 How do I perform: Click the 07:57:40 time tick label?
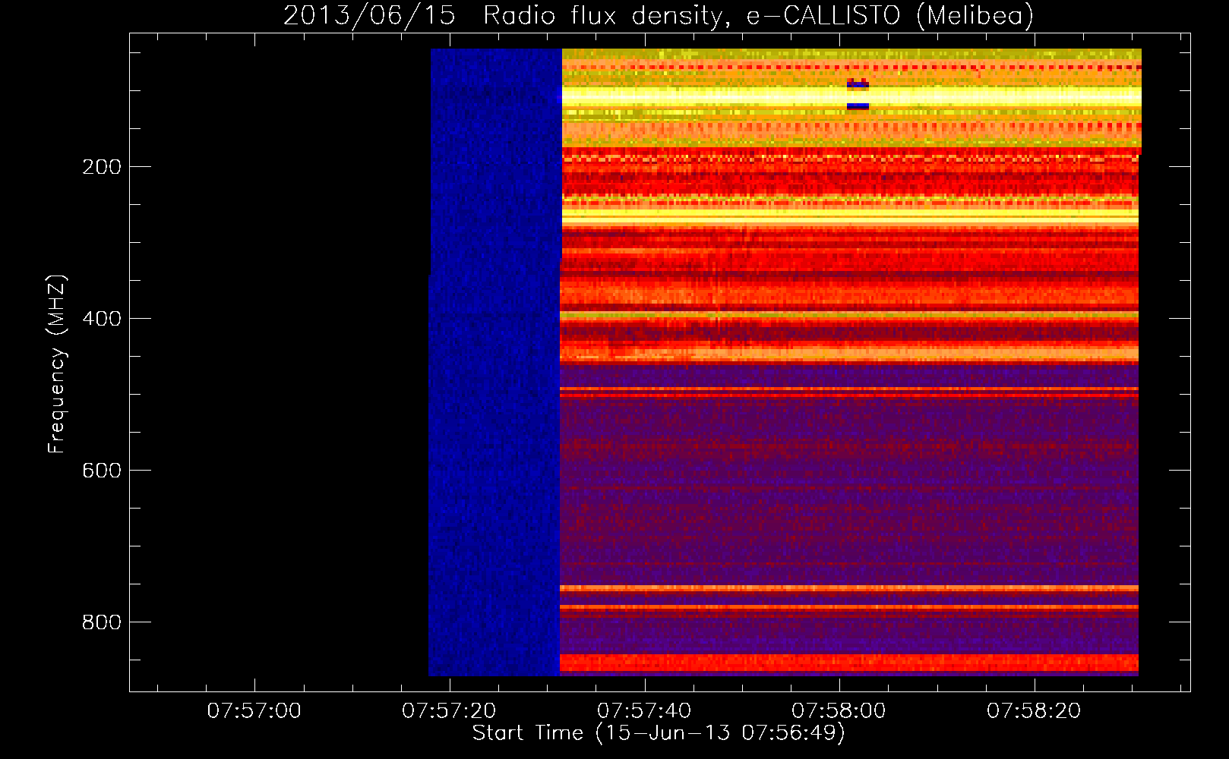pos(644,711)
